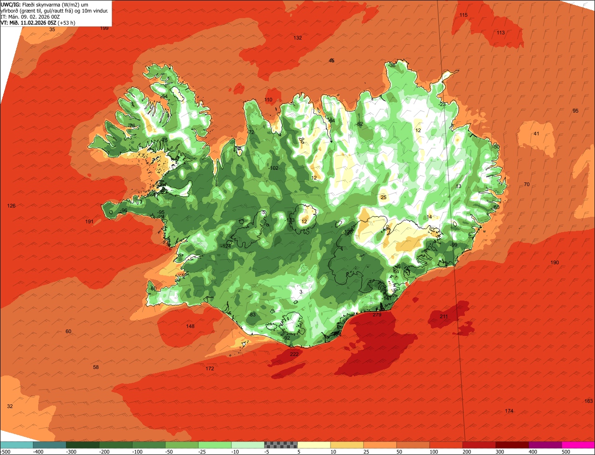Click the land value -124
595x455 pixels.
pyautogui.click(x=226, y=246)
